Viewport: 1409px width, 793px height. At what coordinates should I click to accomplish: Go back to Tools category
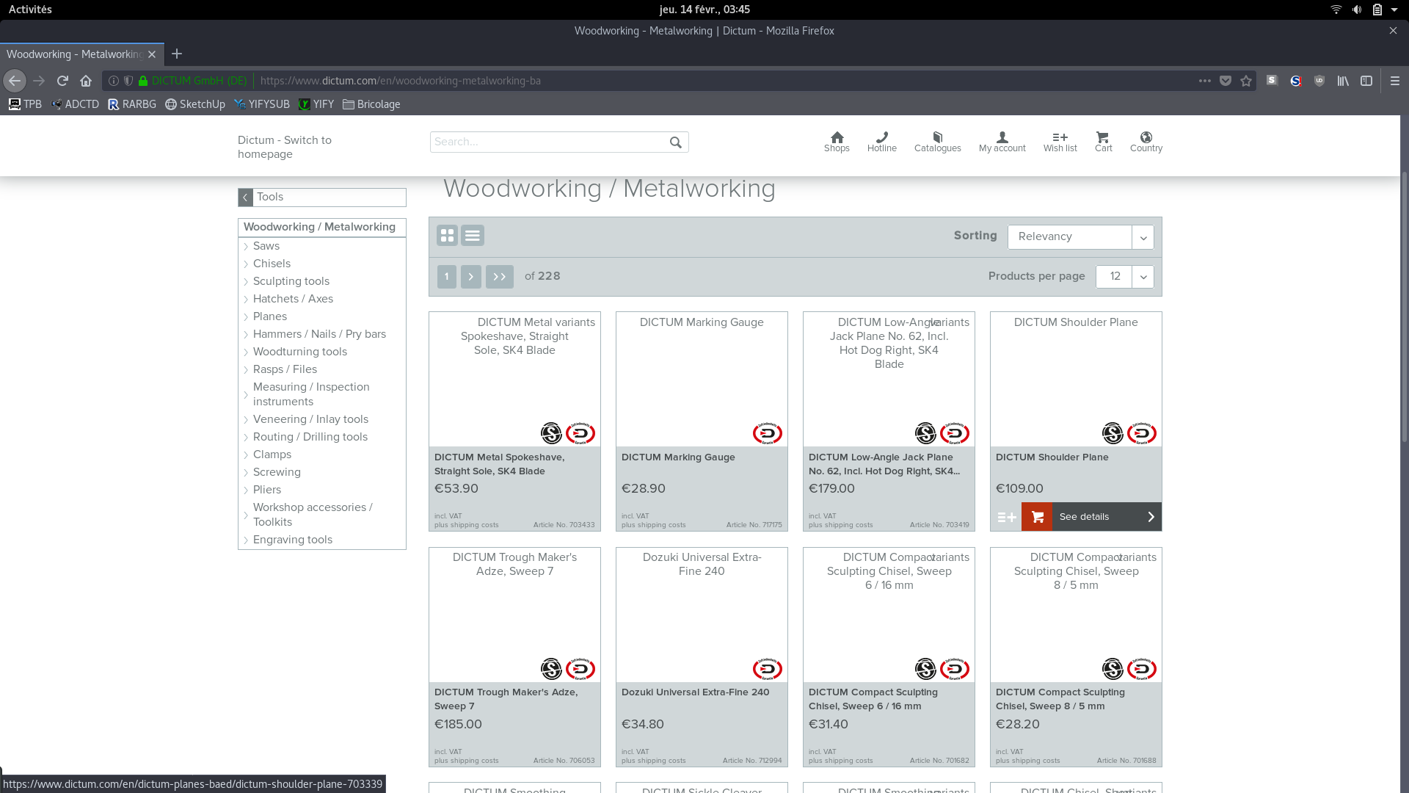coord(322,198)
